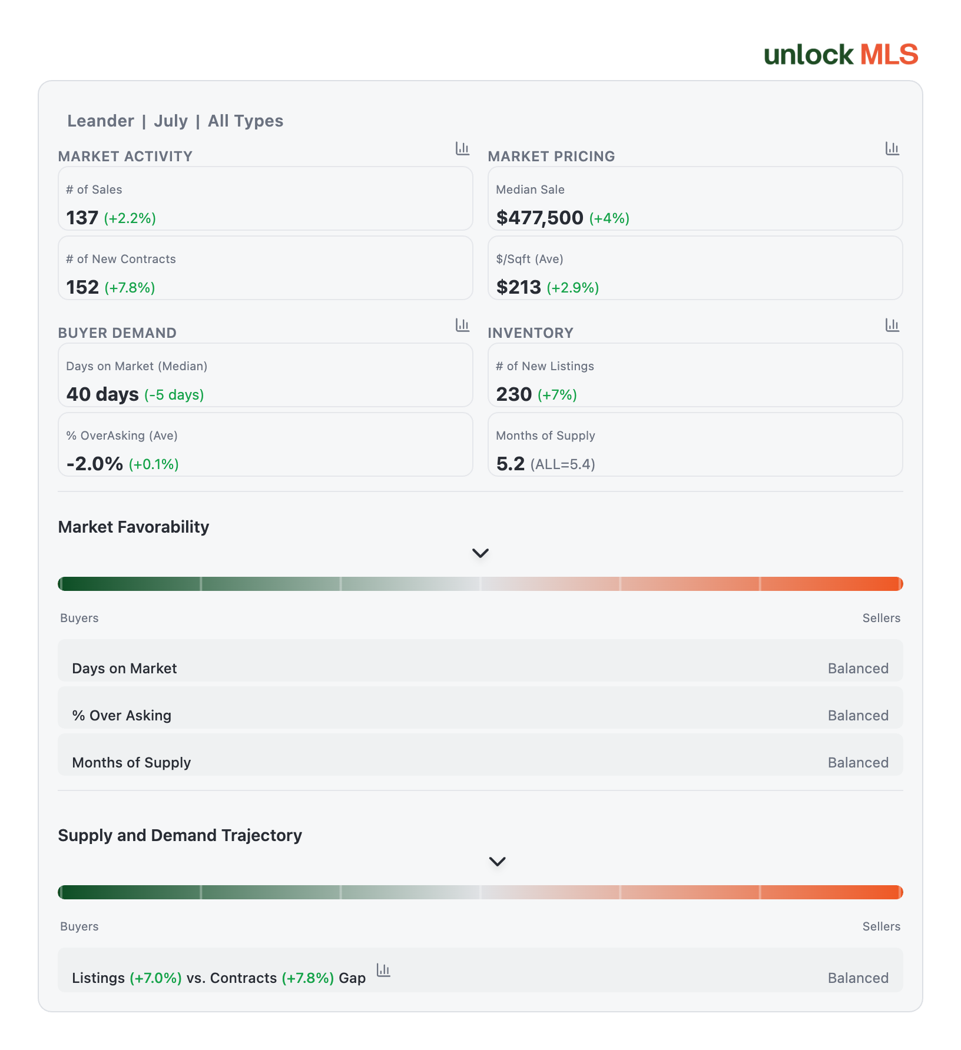Open the Listings vs. Contracts Gap chart icon
The image size is (961, 1050).
click(383, 970)
